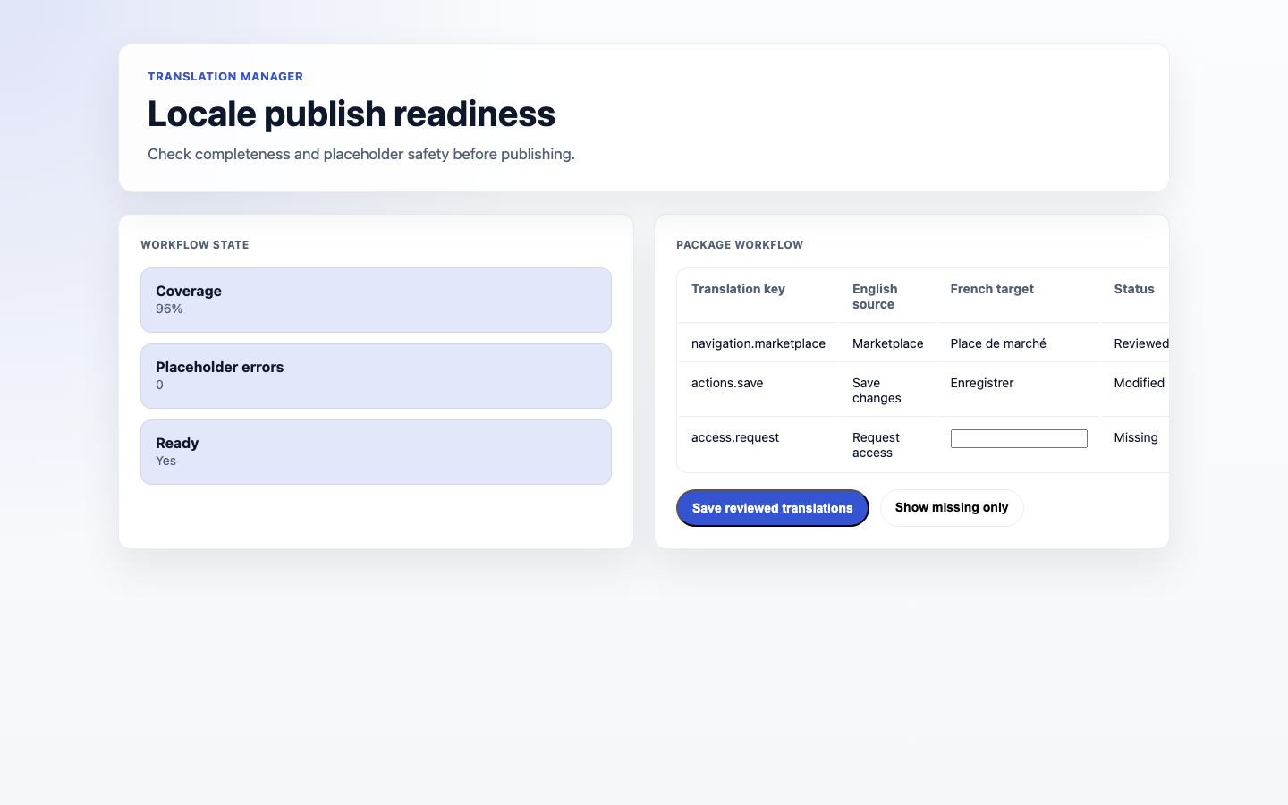
Task: Select the Placeholder errors card
Action: (376, 376)
